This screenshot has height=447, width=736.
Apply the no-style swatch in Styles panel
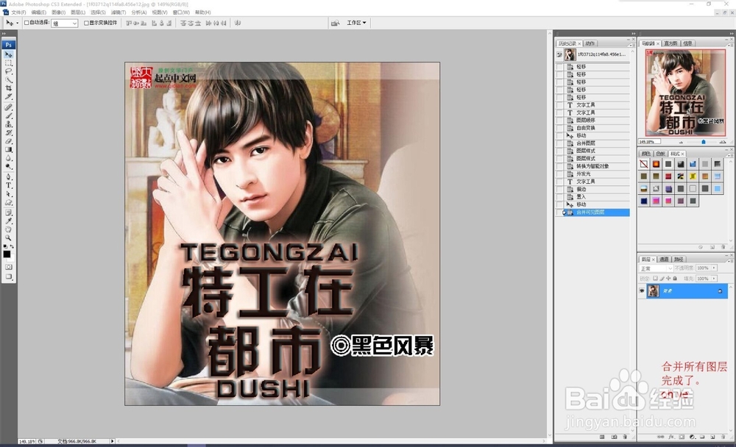coord(643,164)
